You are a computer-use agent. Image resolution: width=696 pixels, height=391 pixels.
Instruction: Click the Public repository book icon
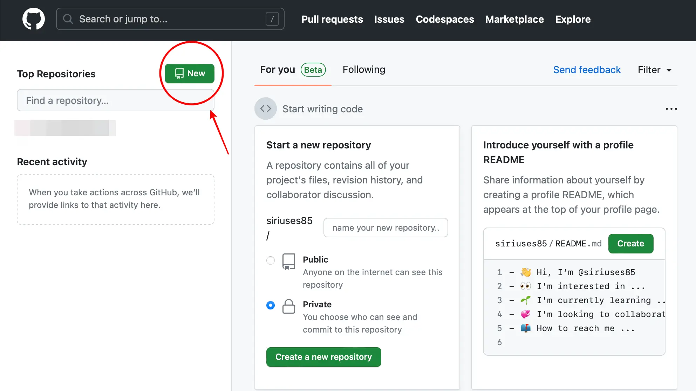(x=288, y=261)
